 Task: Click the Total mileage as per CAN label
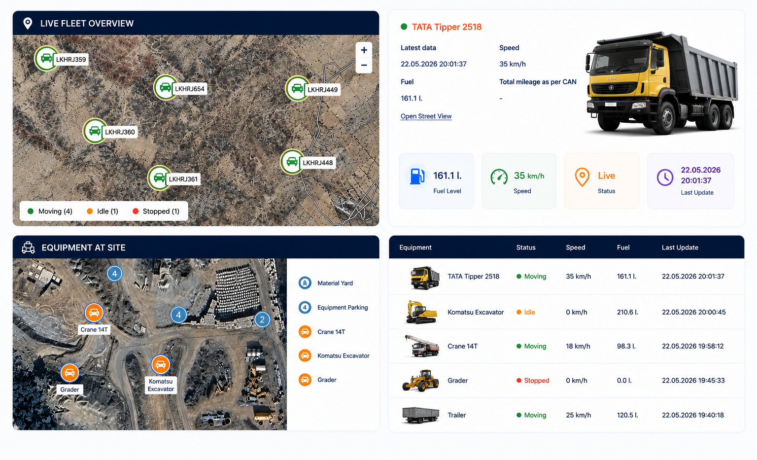(x=538, y=82)
